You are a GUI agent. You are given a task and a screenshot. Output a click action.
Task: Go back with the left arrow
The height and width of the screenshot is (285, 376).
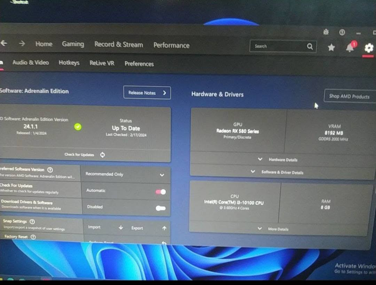pyautogui.click(x=3, y=43)
